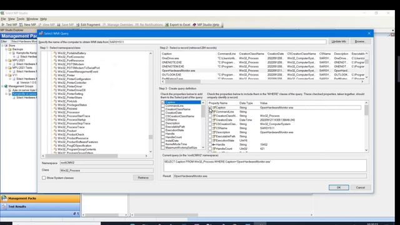400x225 pixels.
Task: Click the Test Results pane icon
Action: point(4,206)
